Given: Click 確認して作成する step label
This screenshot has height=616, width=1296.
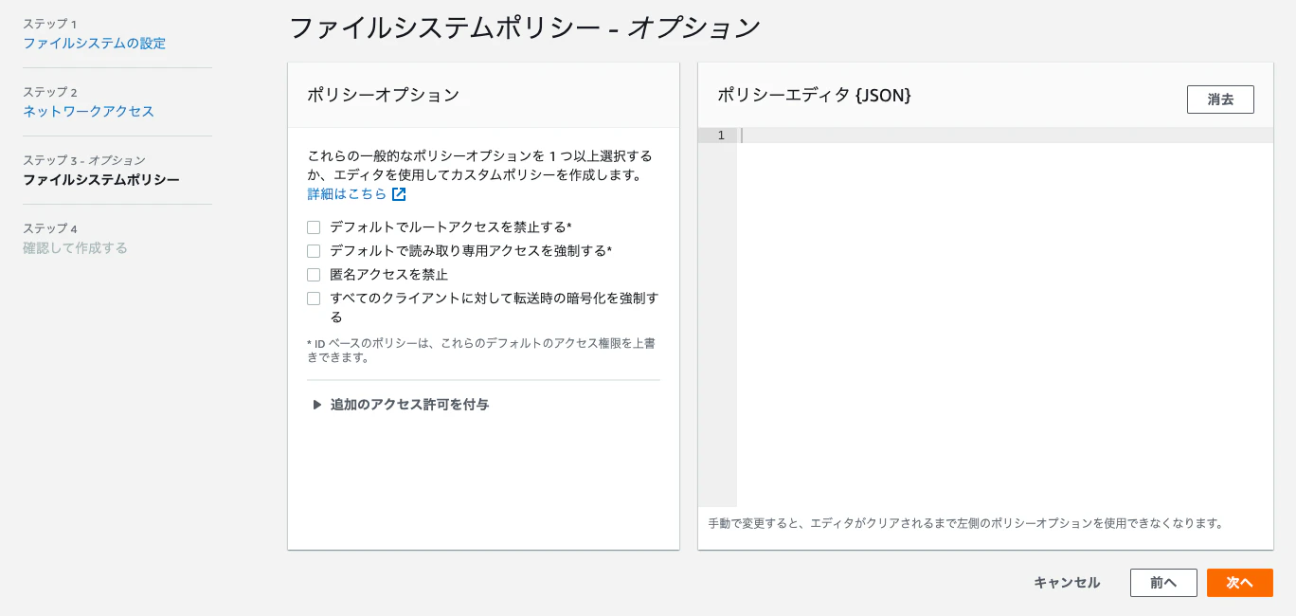Looking at the screenshot, I should [75, 248].
